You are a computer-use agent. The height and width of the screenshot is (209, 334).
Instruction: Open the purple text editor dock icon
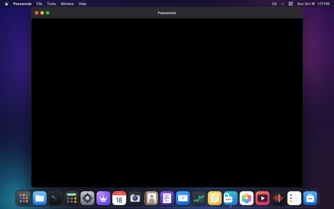(167, 198)
